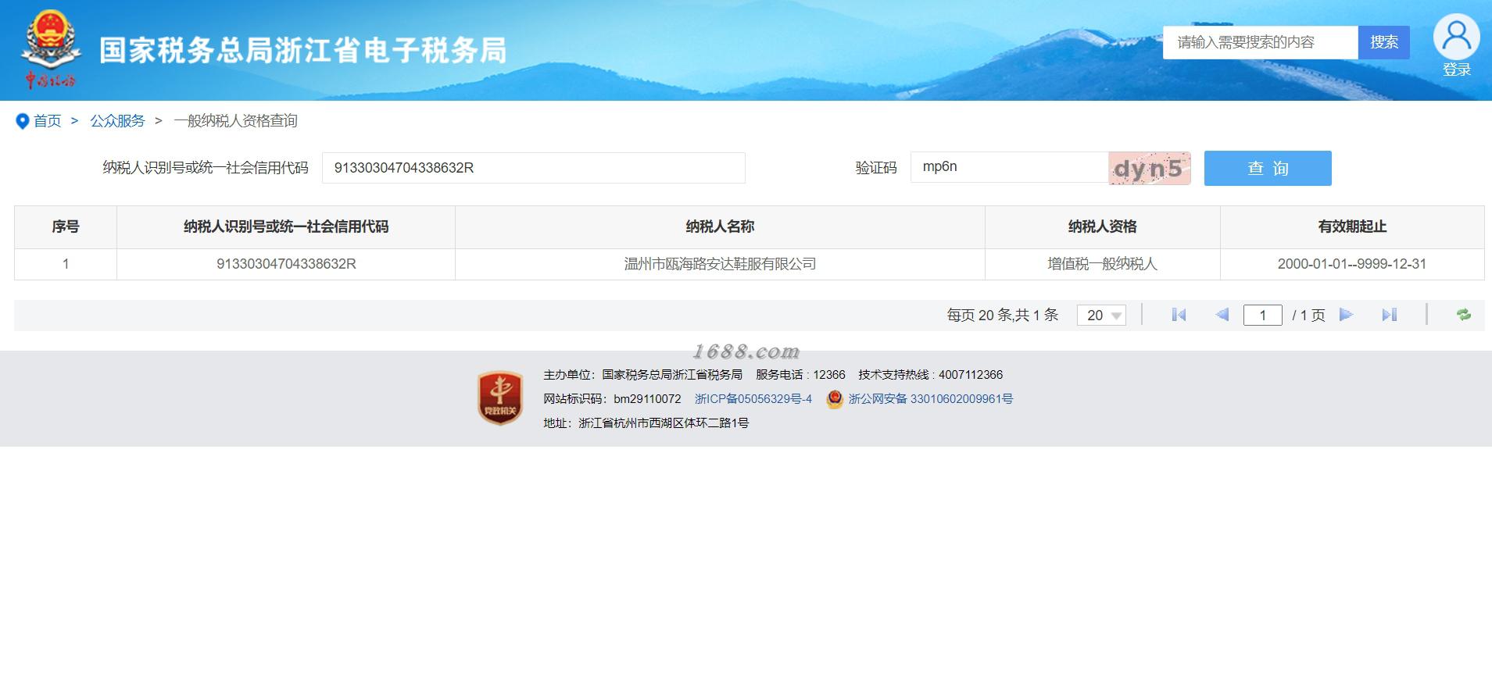
Task: Click the 网站标识码 bm29110072 text
Action: [612, 399]
